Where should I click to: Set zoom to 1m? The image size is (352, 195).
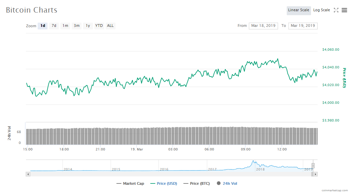(x=65, y=26)
